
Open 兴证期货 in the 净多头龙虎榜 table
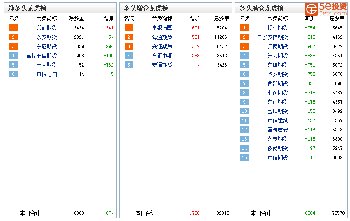click(x=47, y=28)
